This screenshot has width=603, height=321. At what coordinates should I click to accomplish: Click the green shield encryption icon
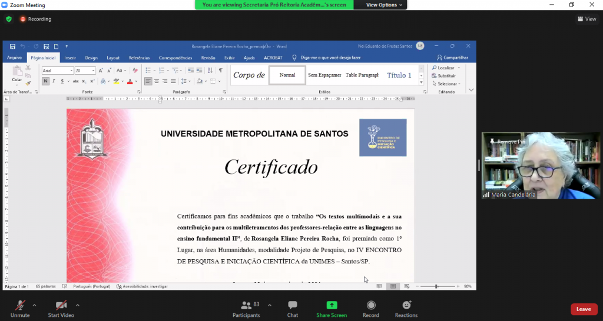click(x=9, y=19)
